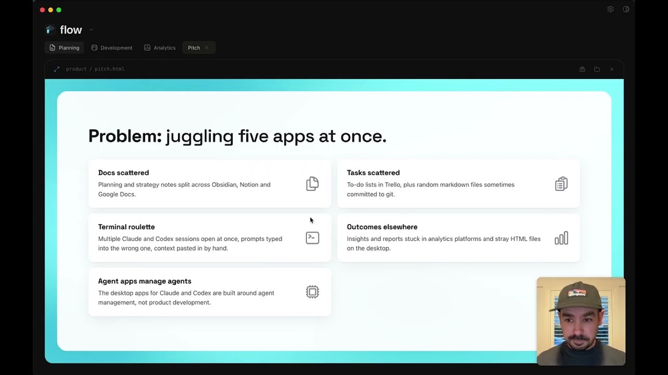
Task: Click the 'Tasks scattered' card heading
Action: click(x=373, y=172)
